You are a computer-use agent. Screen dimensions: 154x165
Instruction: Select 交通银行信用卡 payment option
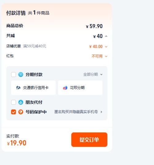[x=33, y=88]
